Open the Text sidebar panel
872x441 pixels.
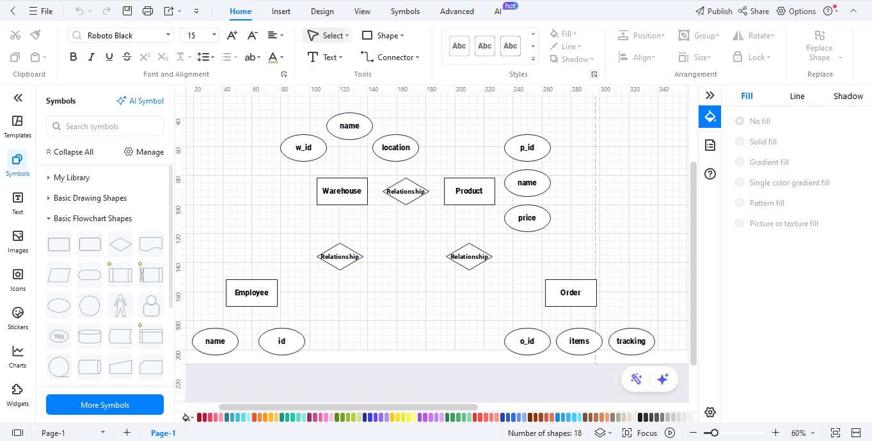coord(17,203)
